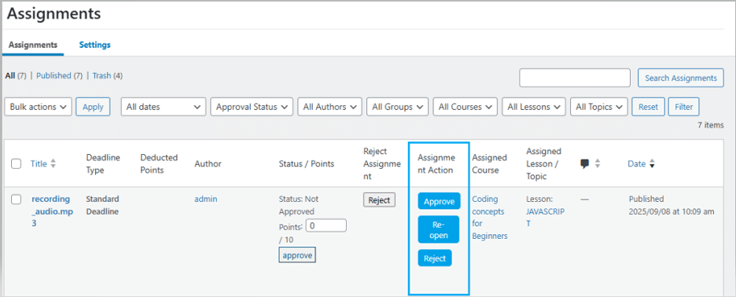Show All (7) assignments view

tap(16, 75)
